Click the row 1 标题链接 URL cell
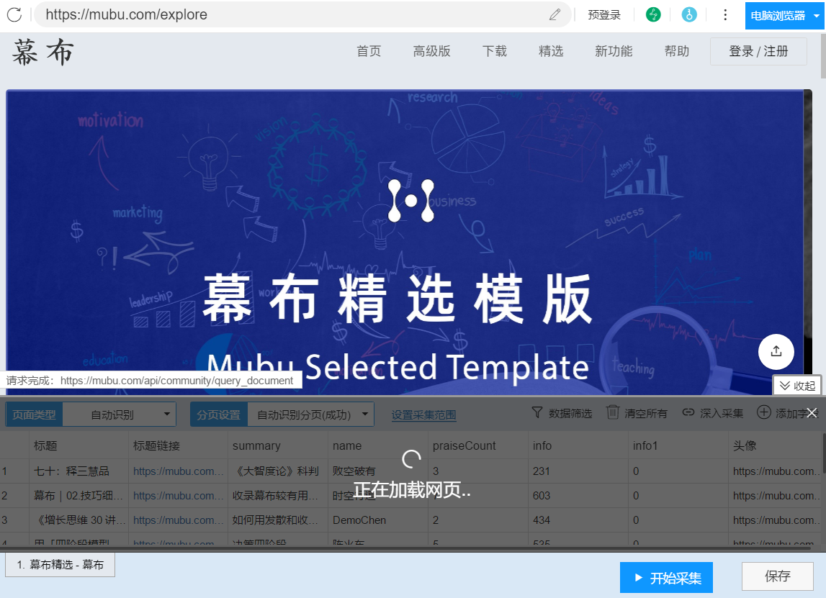 coord(178,471)
